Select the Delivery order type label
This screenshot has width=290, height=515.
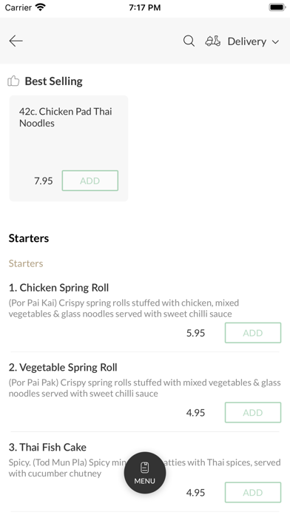tap(247, 41)
